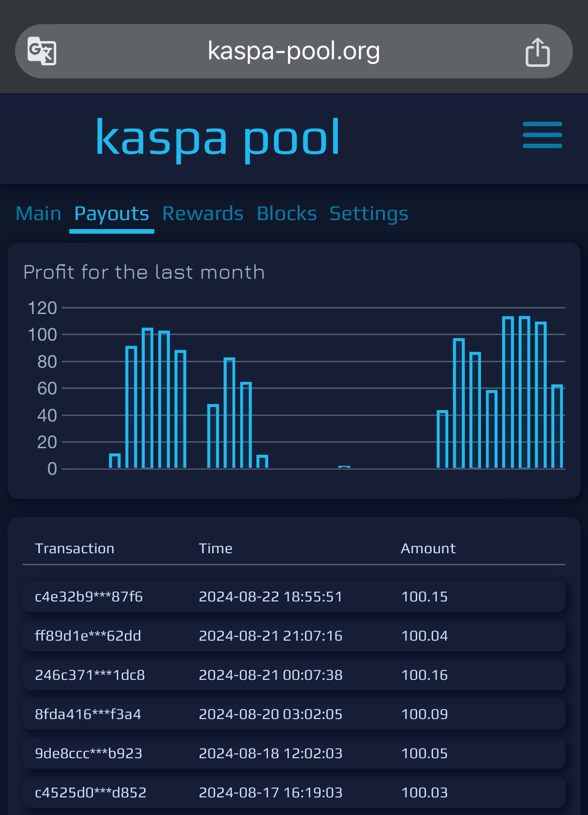The width and height of the screenshot is (588, 815).
Task: Select transaction ff89d1e***62dd
Action: coord(88,636)
